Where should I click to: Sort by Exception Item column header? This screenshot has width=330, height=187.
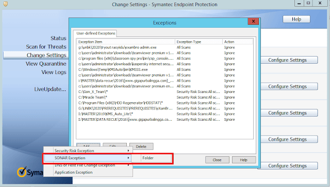click(x=126, y=42)
